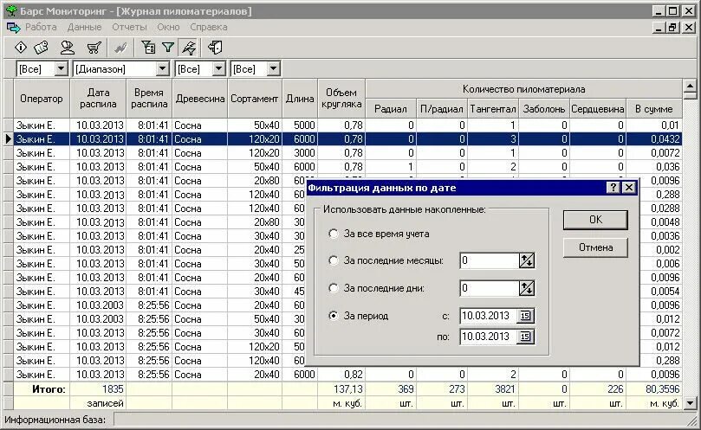
Task: Select the 'За последние дни' radio button
Action: (333, 288)
